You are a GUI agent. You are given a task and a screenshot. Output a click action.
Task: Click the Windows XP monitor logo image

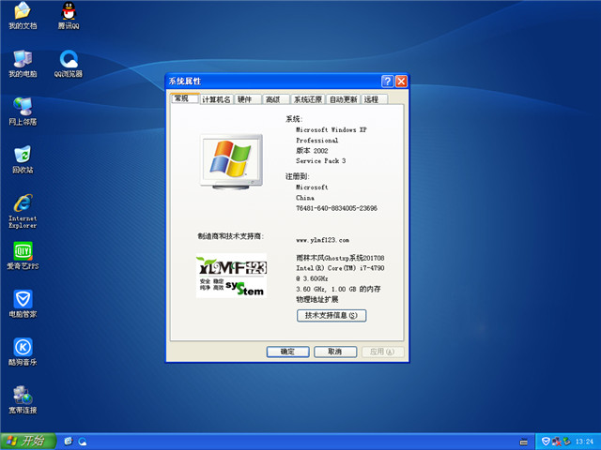232,162
